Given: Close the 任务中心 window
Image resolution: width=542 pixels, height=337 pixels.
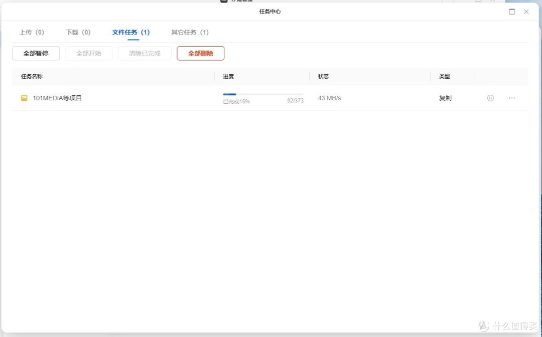Looking at the screenshot, I should (x=526, y=12).
